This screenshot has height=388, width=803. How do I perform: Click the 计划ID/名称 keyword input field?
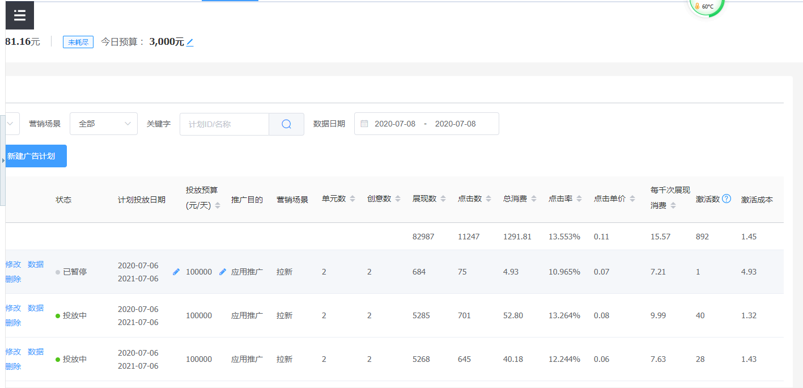[224, 124]
